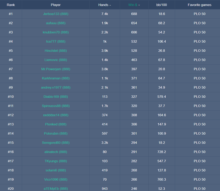Select Hinchilet (888) player link
The height and width of the screenshot is (191, 220).
pyautogui.click(x=56, y=51)
